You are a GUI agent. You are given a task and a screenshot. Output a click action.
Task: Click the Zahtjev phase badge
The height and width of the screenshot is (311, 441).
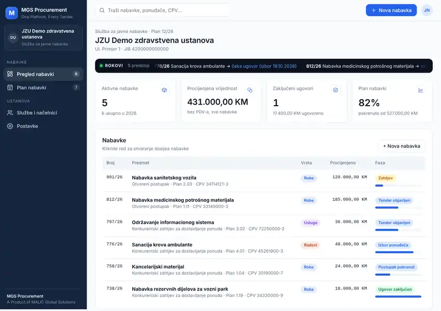click(385, 178)
